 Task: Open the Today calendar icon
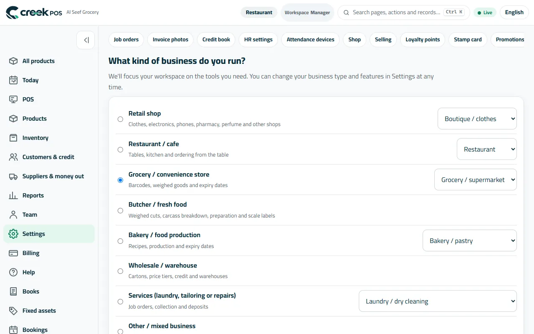[x=13, y=80]
